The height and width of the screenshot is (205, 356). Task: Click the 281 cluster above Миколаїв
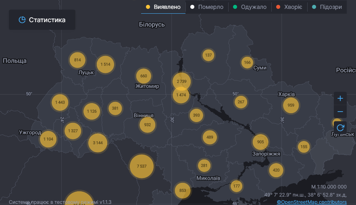click(204, 166)
